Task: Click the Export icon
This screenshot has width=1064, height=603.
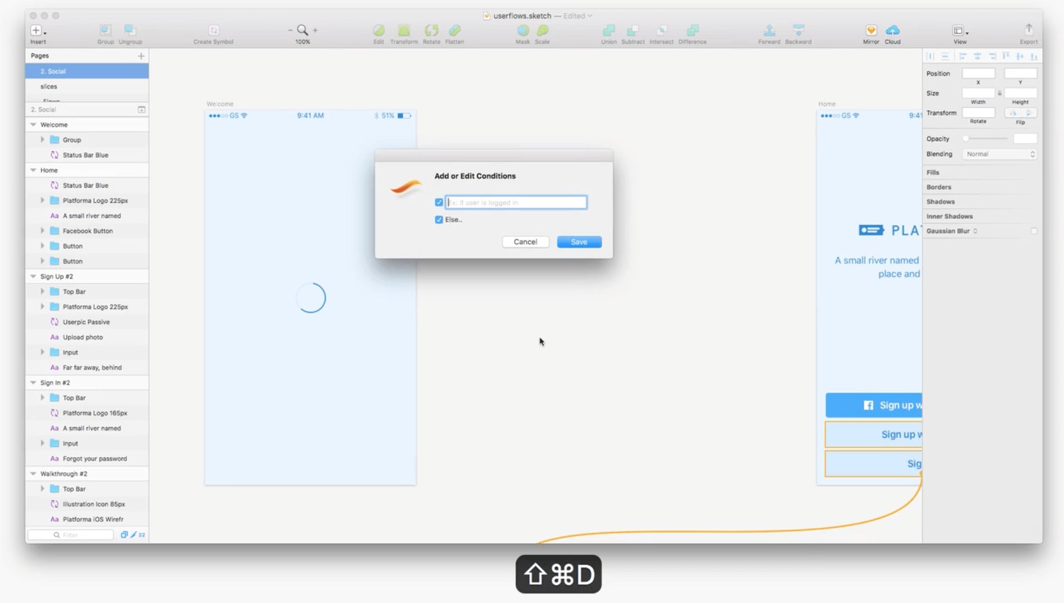Action: (1029, 30)
